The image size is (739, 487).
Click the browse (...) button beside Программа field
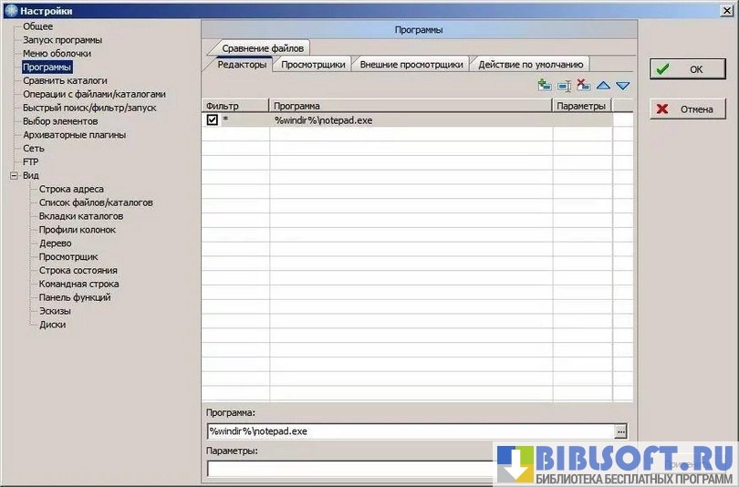point(621,431)
